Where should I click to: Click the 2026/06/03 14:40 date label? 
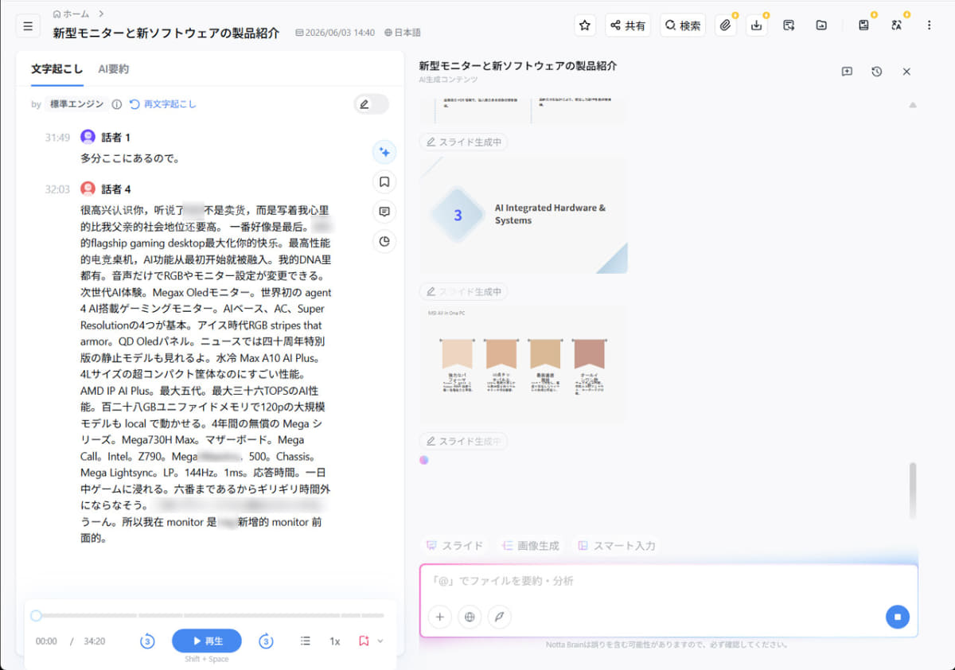(x=335, y=33)
